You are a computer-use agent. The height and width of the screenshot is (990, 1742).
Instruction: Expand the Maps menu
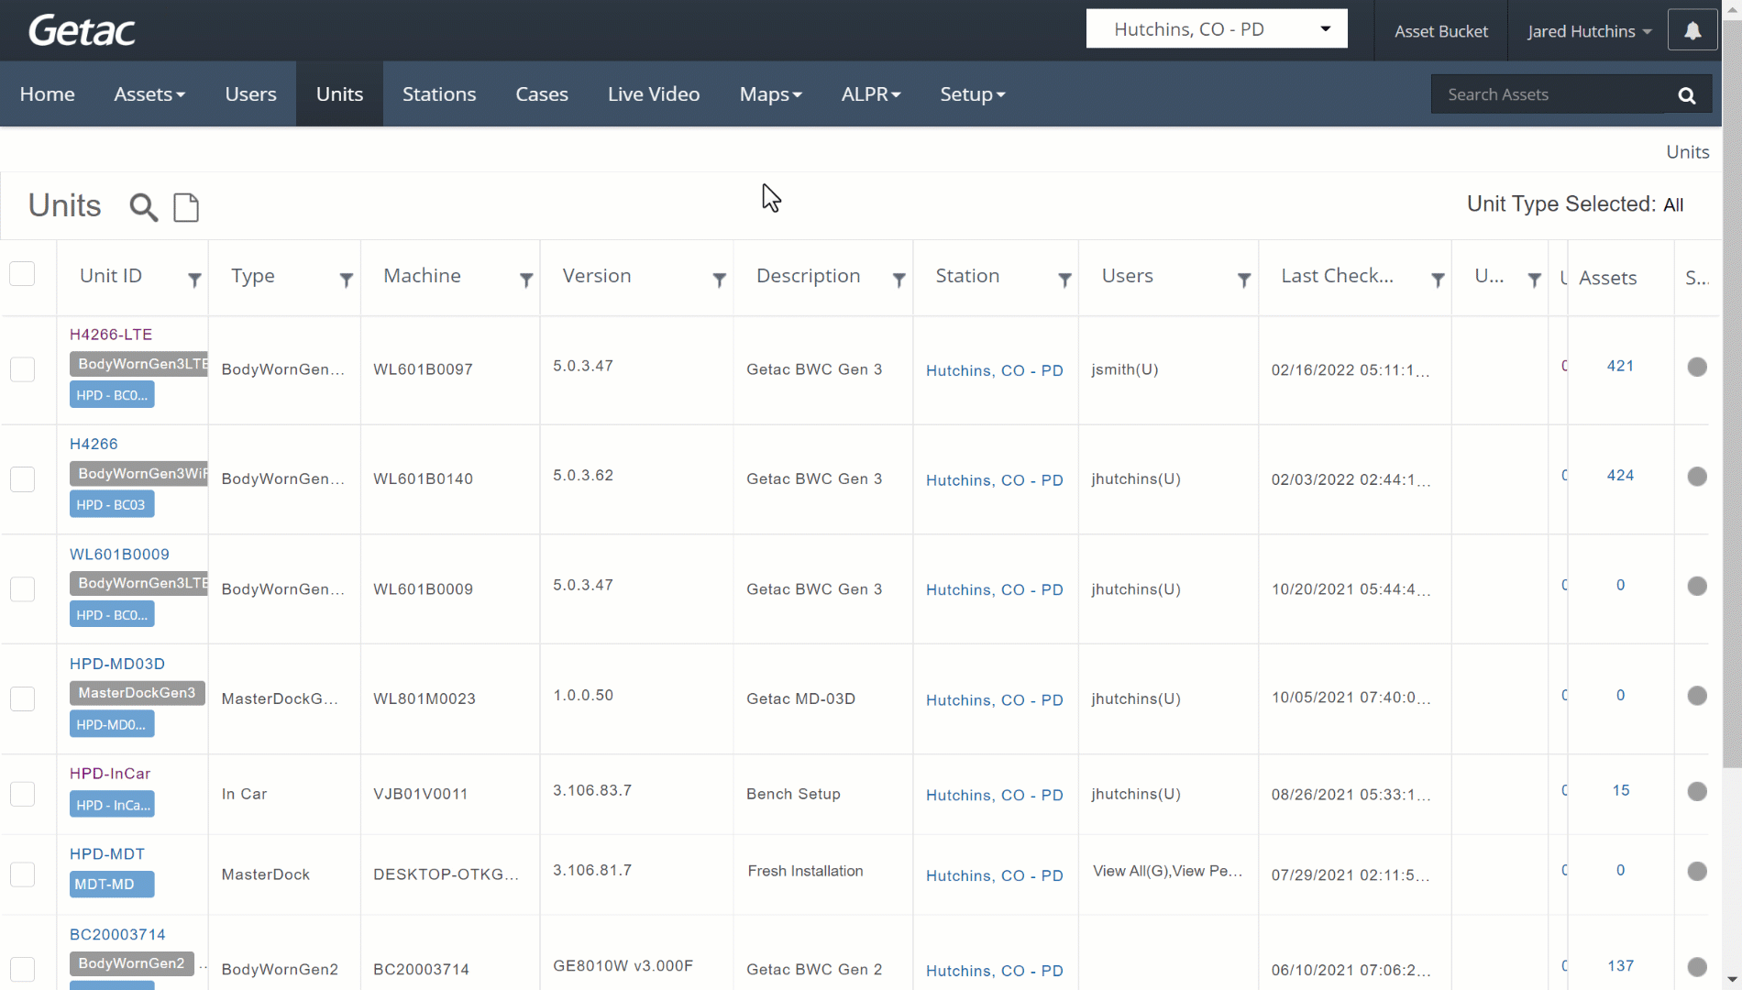point(770,94)
